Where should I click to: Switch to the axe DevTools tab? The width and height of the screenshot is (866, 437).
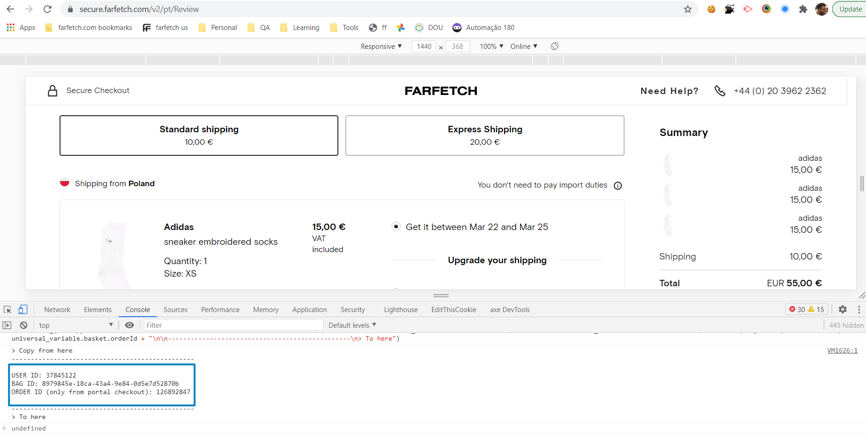pos(510,310)
